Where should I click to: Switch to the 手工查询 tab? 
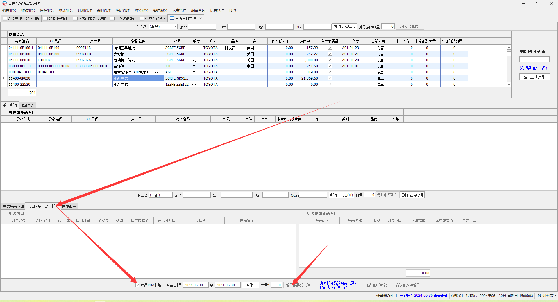tap(10, 105)
